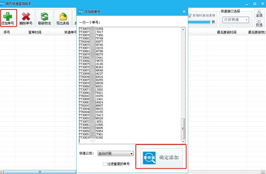Click the app logo in the main title bar
266x174 pixels.
tap(3, 3)
